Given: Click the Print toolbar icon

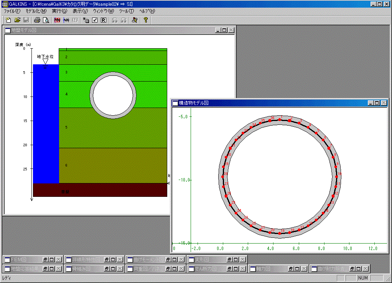Looking at the screenshot, I should tap(37, 20).
